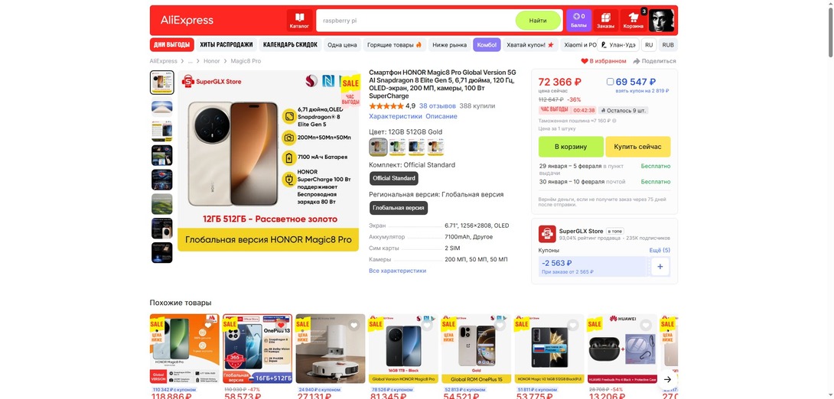Expand more coupons via Ещё (5)
The image size is (834, 399).
(660, 250)
